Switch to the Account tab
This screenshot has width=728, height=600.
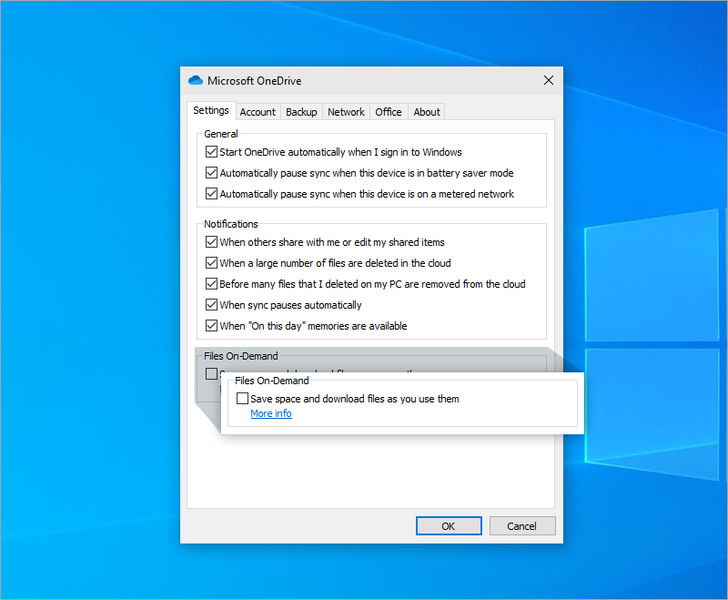coord(258,112)
